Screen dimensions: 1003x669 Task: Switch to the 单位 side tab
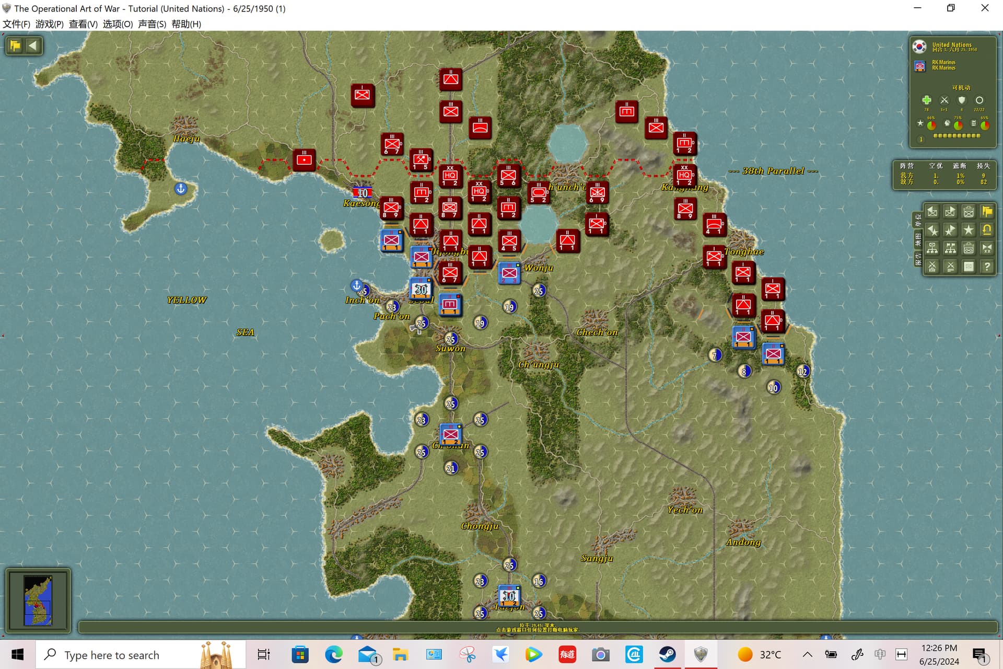918,220
